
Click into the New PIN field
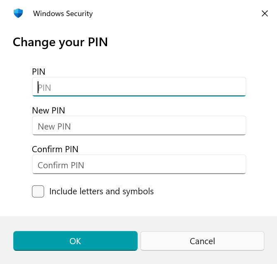[139, 126]
